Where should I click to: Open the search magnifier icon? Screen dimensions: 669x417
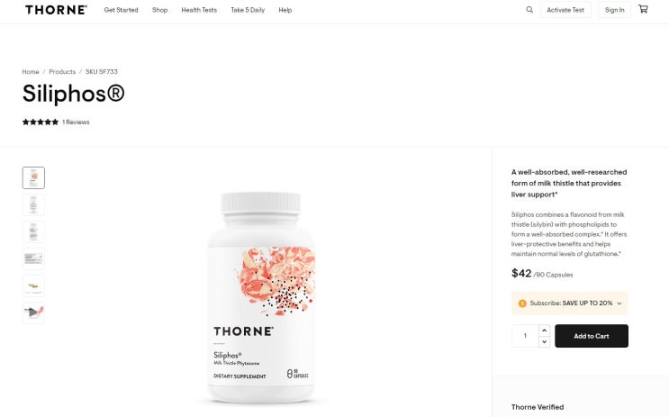coord(529,9)
